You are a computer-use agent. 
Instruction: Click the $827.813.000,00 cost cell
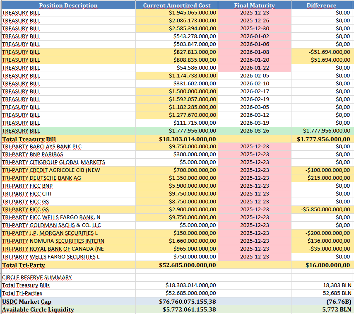[x=176, y=52]
